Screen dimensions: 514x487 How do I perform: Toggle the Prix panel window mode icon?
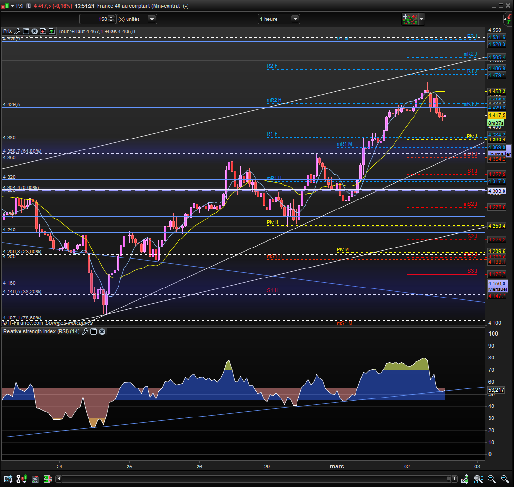pyautogui.click(x=26, y=31)
